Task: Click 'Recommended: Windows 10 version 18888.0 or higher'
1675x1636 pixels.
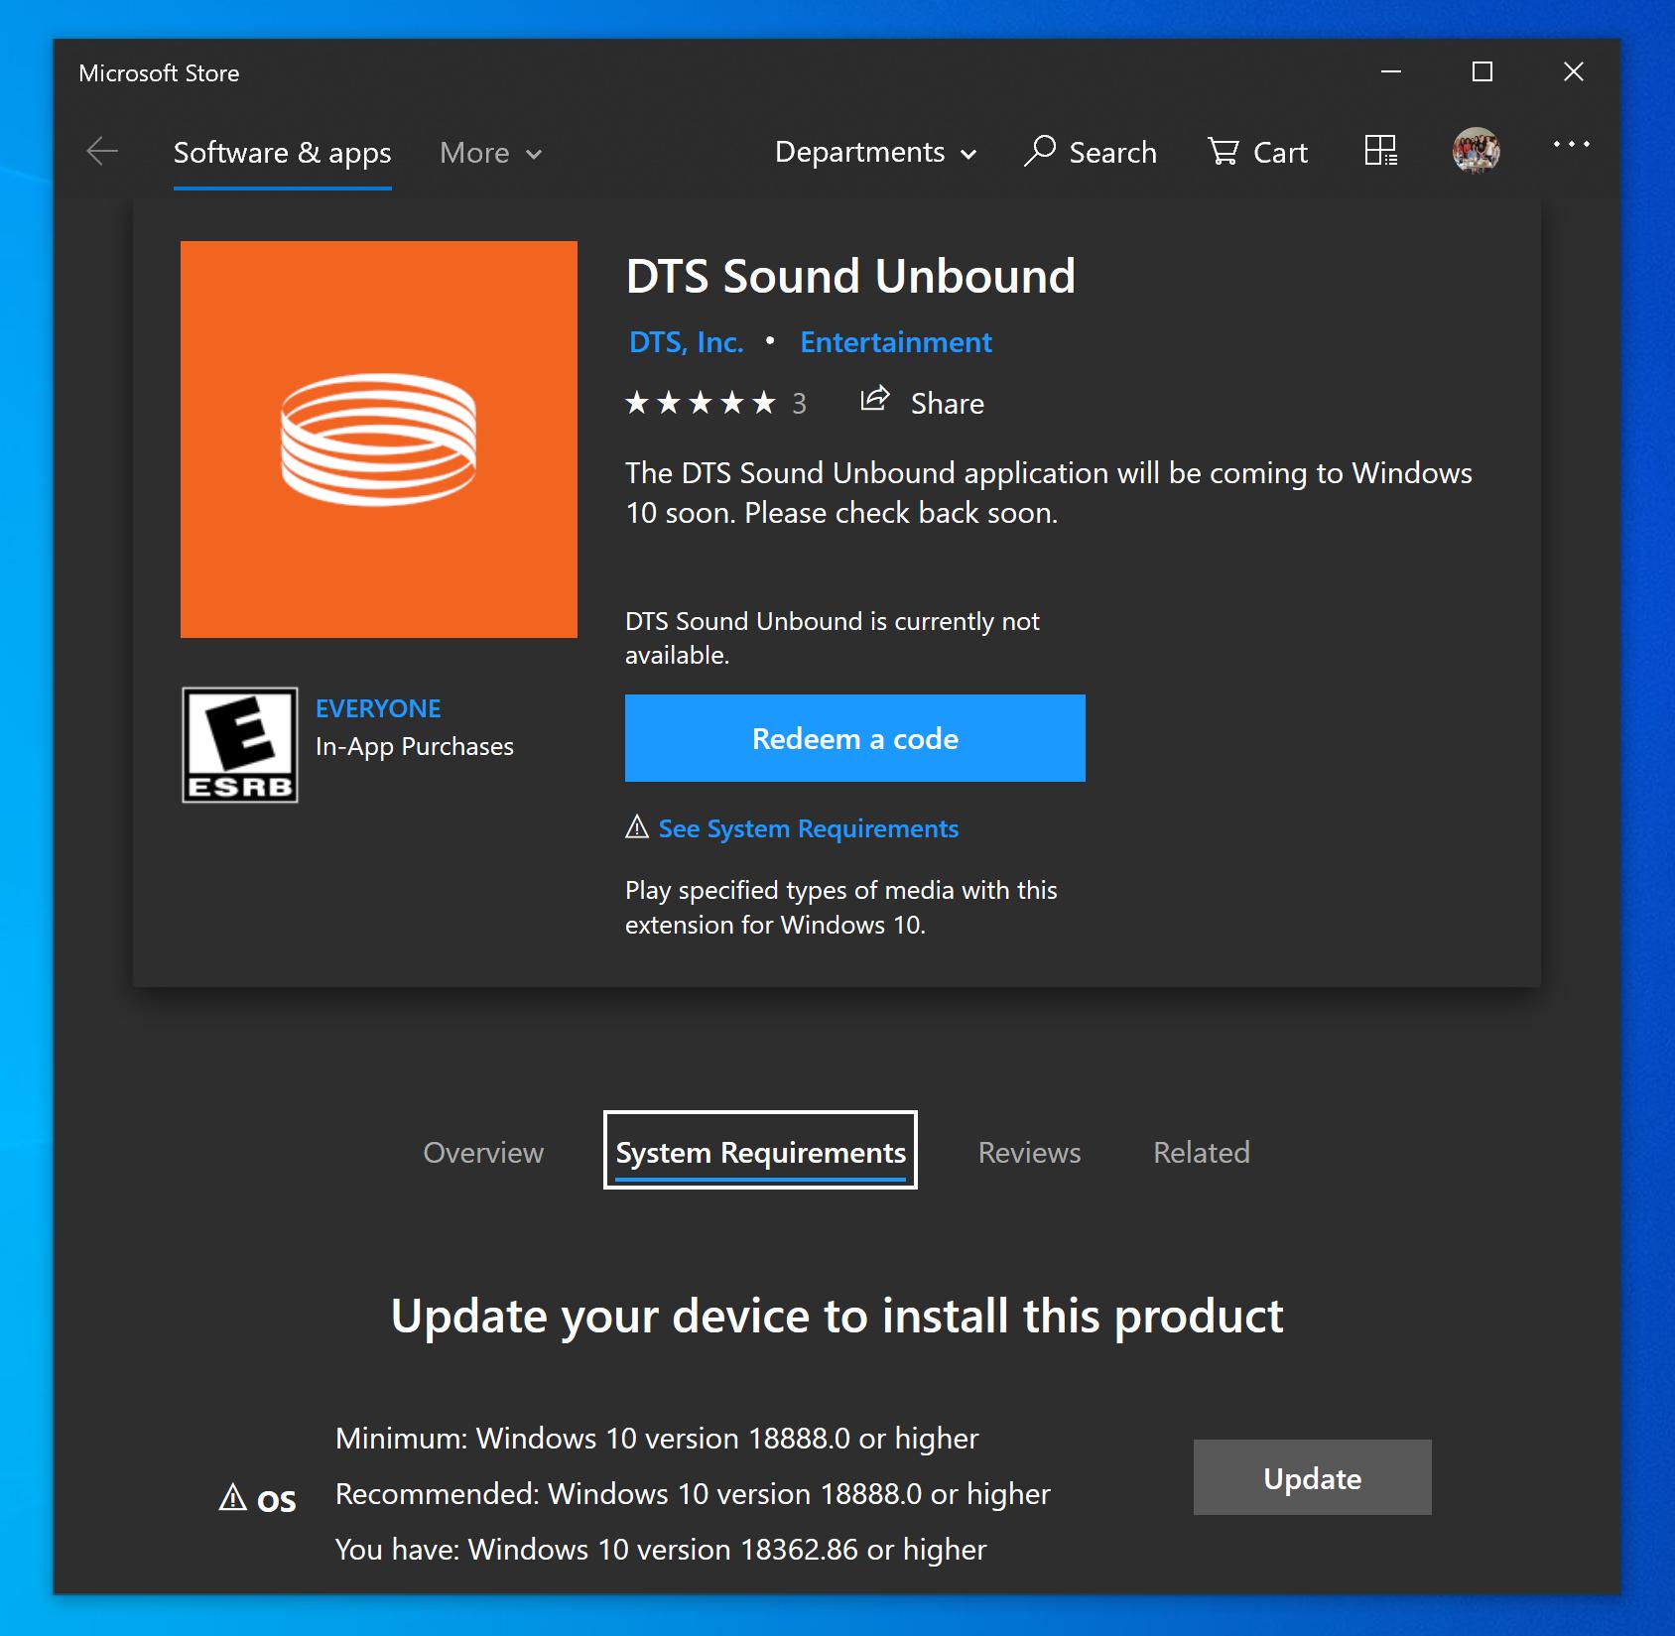Action: (x=693, y=1494)
